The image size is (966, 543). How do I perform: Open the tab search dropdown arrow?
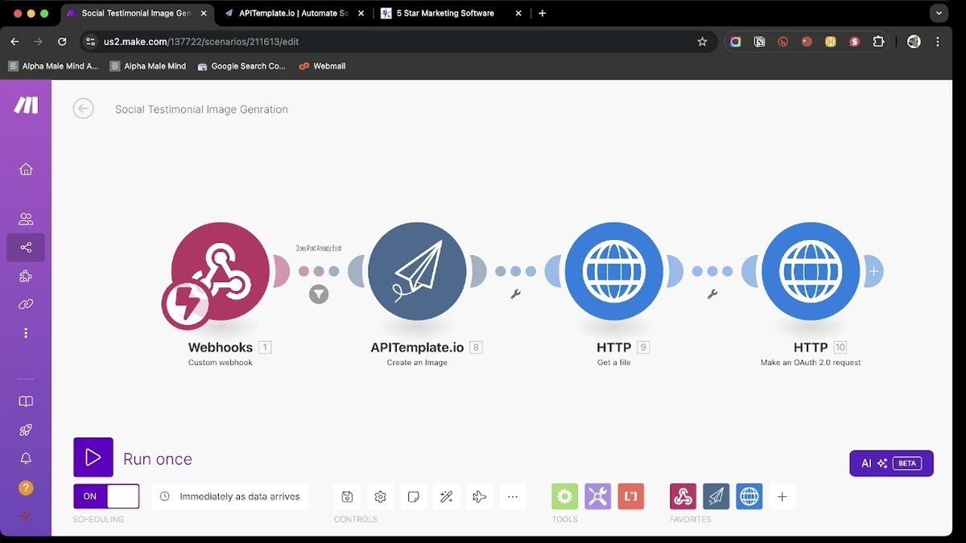(939, 14)
